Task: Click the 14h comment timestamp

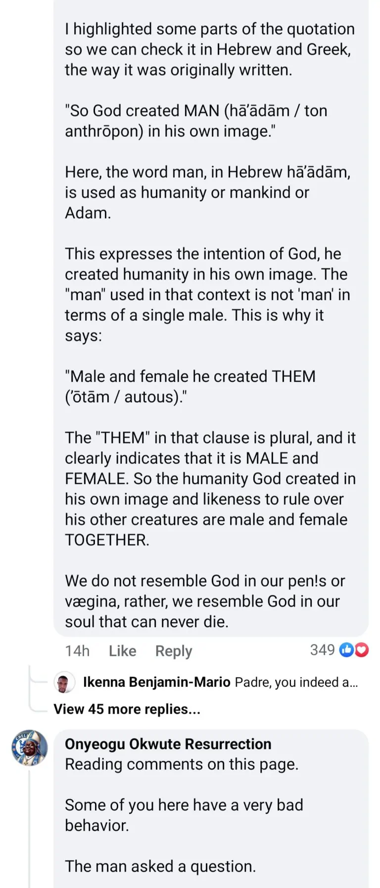Action: [77, 651]
